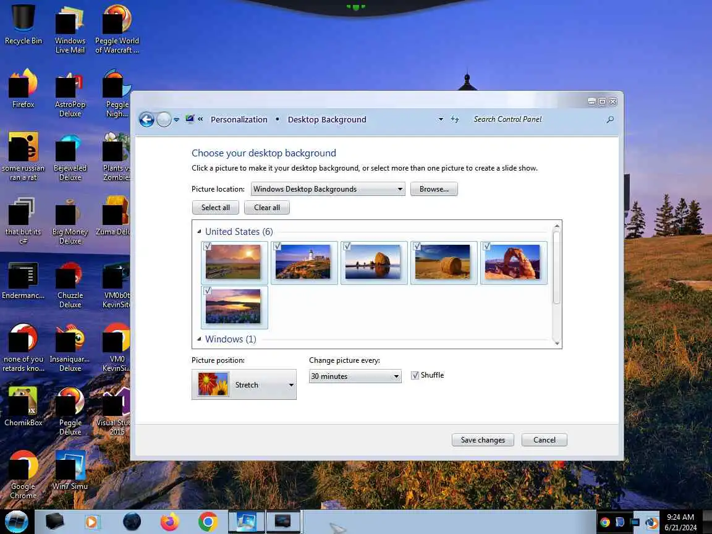712x534 pixels.
Task: Click the taskbar clock showing 9:24 AM
Action: pos(680,522)
